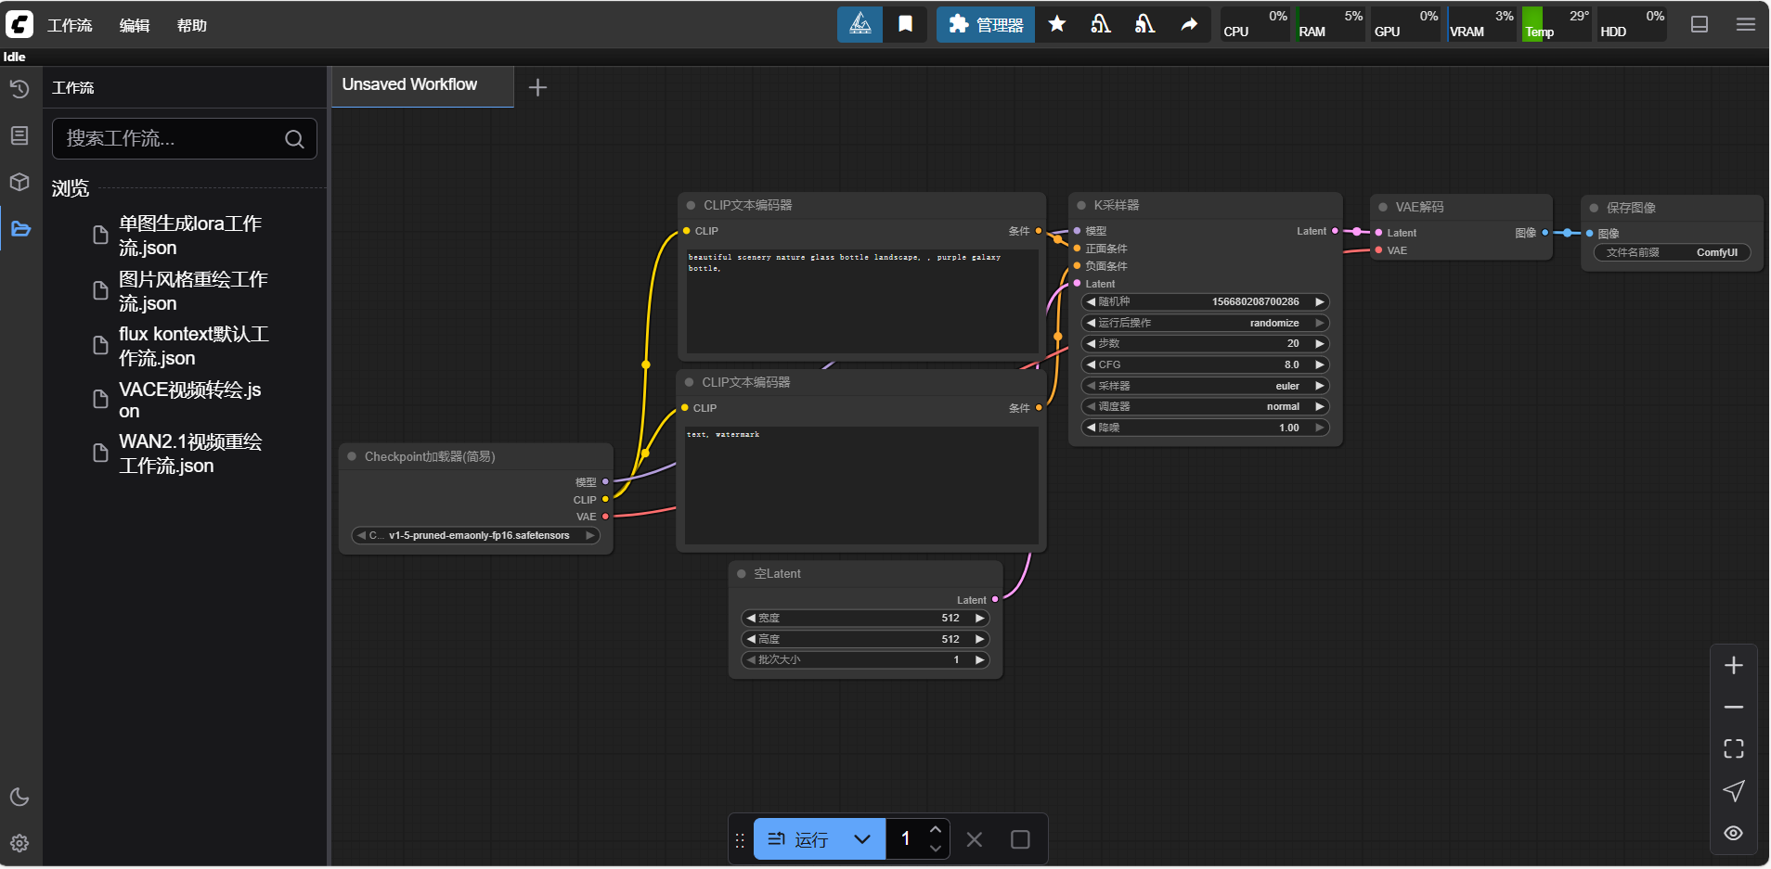
Task: Click the 搜索工作流 search field
Action: click(x=184, y=139)
